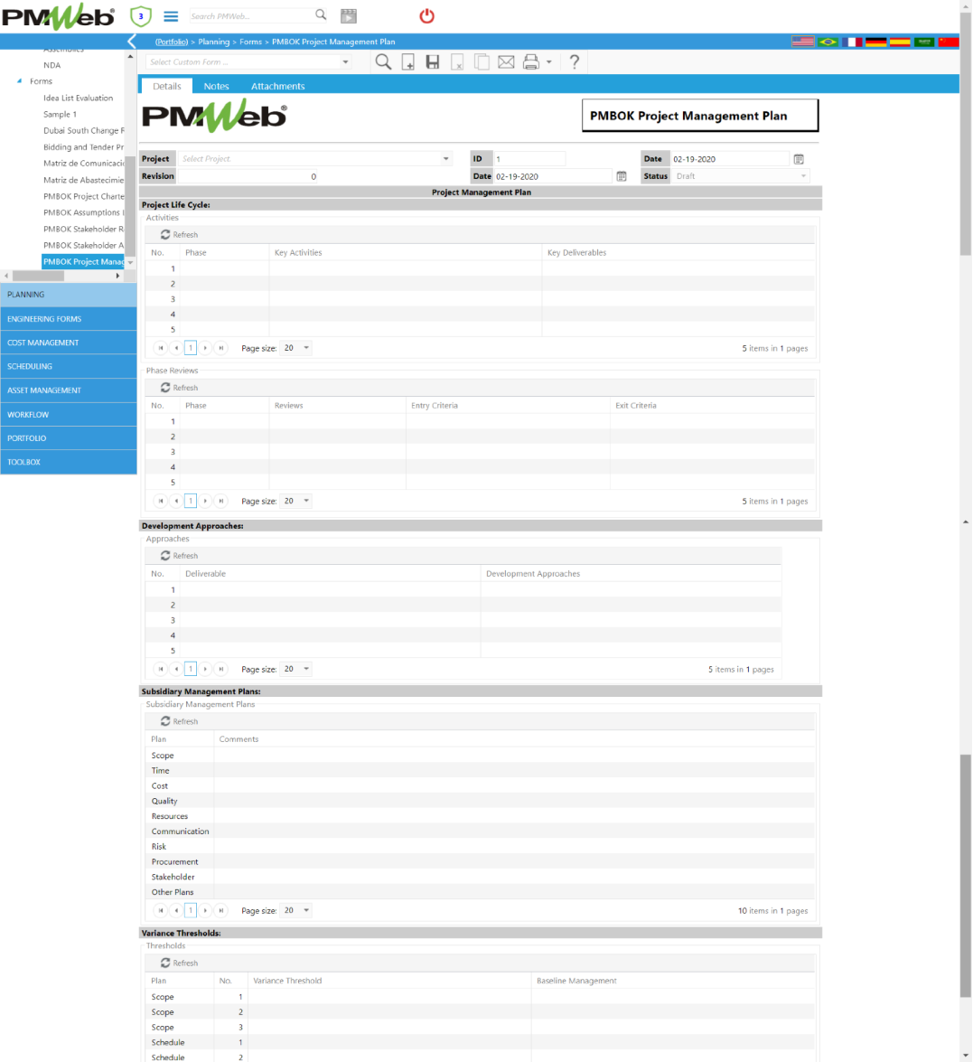
Task: Open the Asset Management module
Action: [69, 390]
